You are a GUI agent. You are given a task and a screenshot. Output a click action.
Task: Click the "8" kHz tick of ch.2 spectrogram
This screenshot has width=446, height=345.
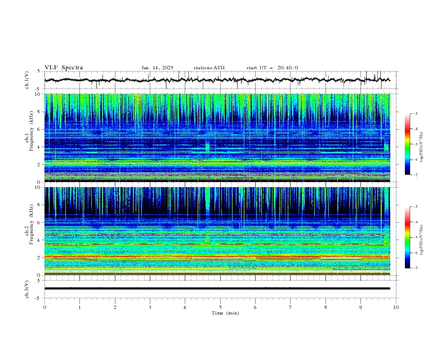[x=39, y=205]
